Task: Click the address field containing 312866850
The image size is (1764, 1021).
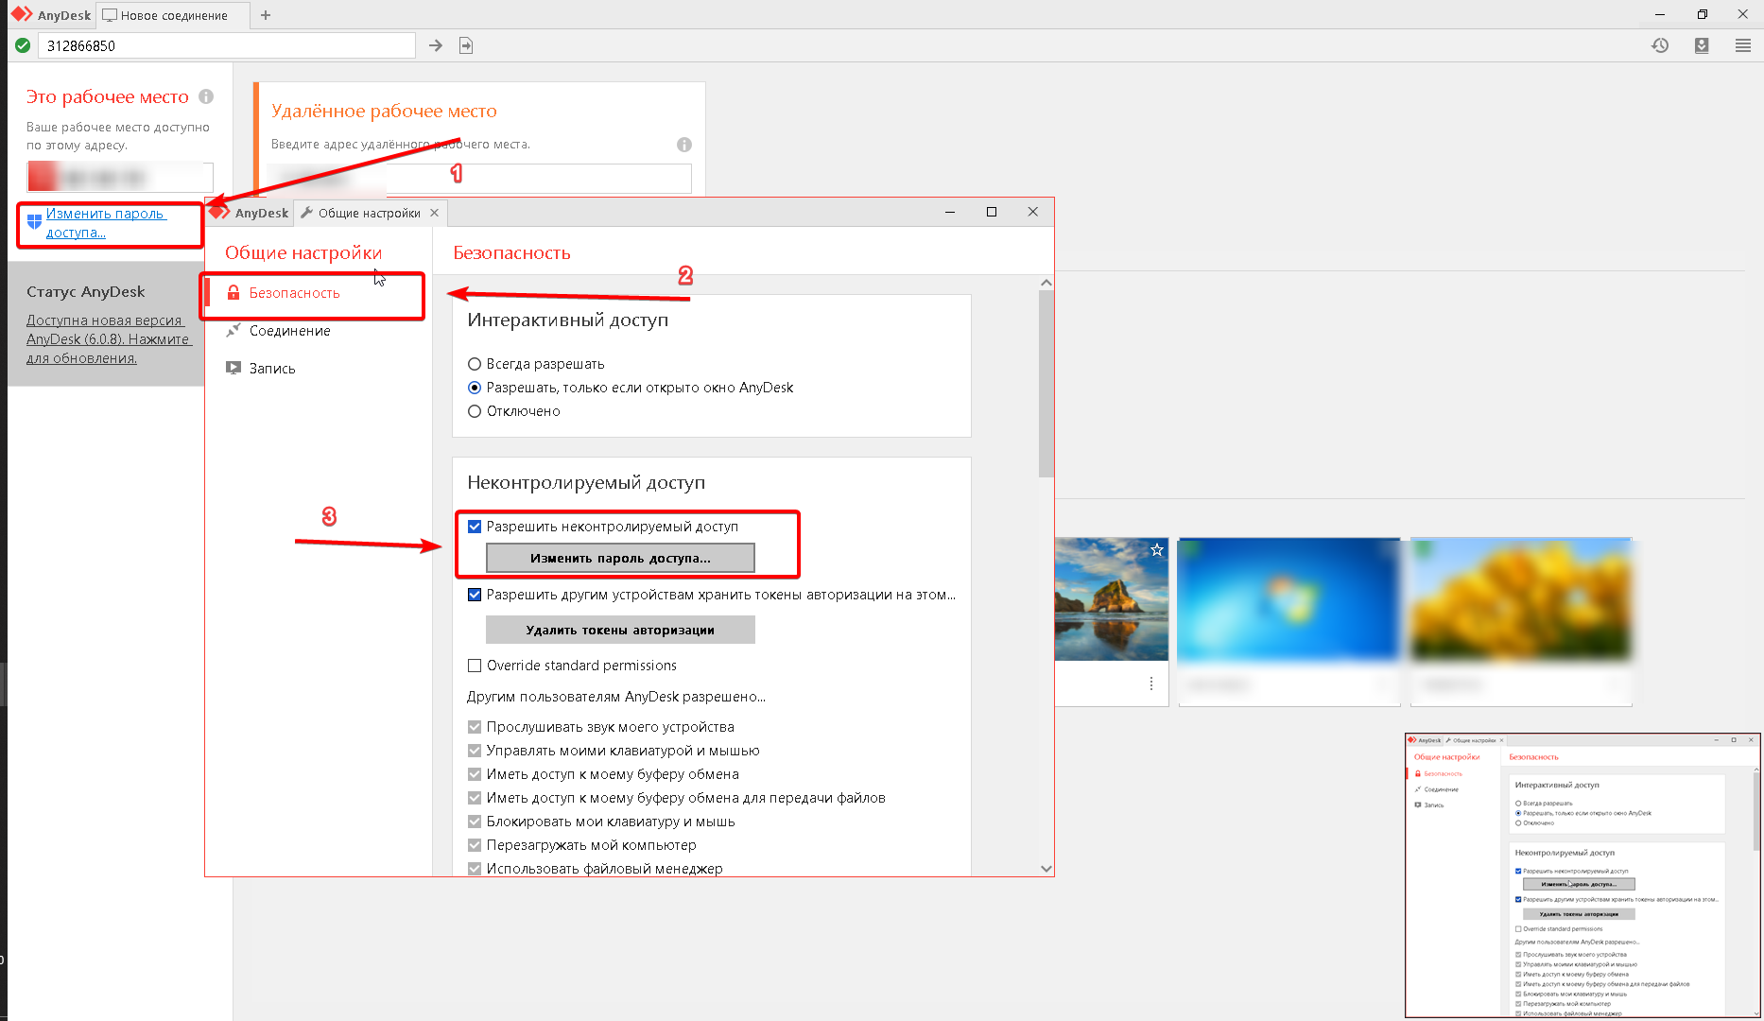Action: click(x=227, y=45)
